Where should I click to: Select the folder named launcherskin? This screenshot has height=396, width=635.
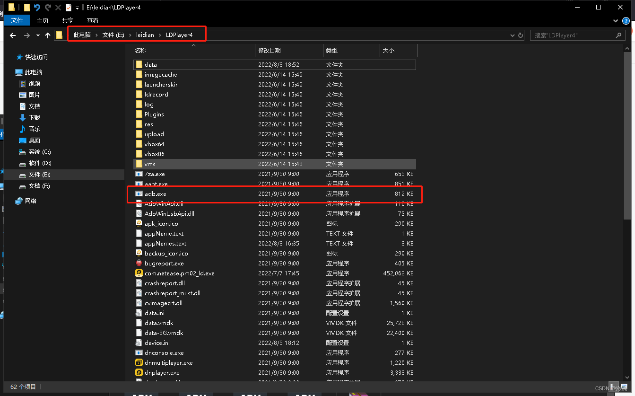pos(162,84)
